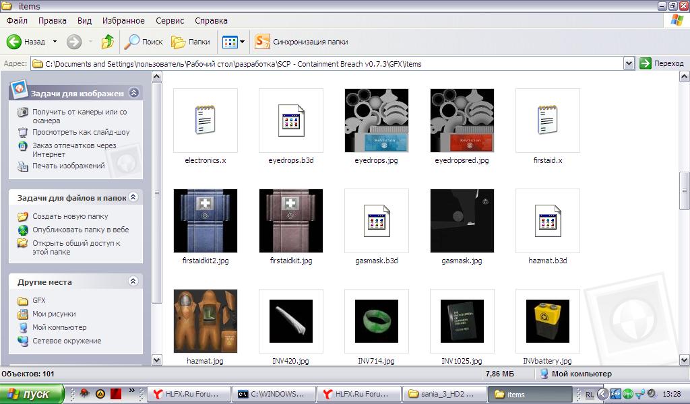Open the Search (Поиск) tool

click(143, 42)
